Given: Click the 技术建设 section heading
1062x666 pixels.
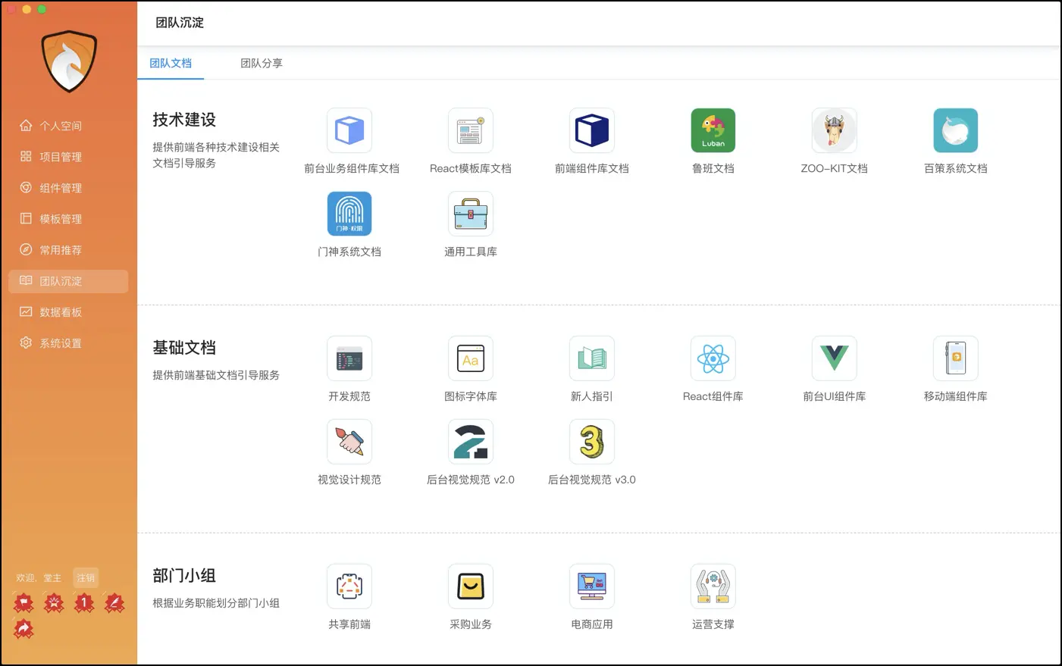Looking at the screenshot, I should point(184,120).
